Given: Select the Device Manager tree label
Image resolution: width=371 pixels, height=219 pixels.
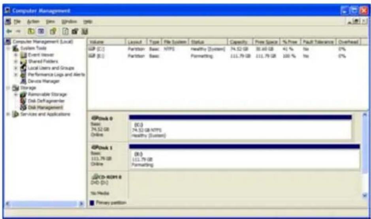Looking at the screenshot, I should point(44,81).
